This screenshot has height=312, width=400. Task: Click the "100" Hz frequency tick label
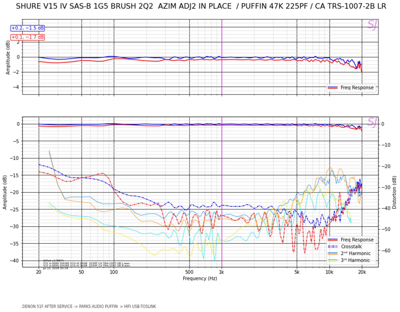click(114, 272)
